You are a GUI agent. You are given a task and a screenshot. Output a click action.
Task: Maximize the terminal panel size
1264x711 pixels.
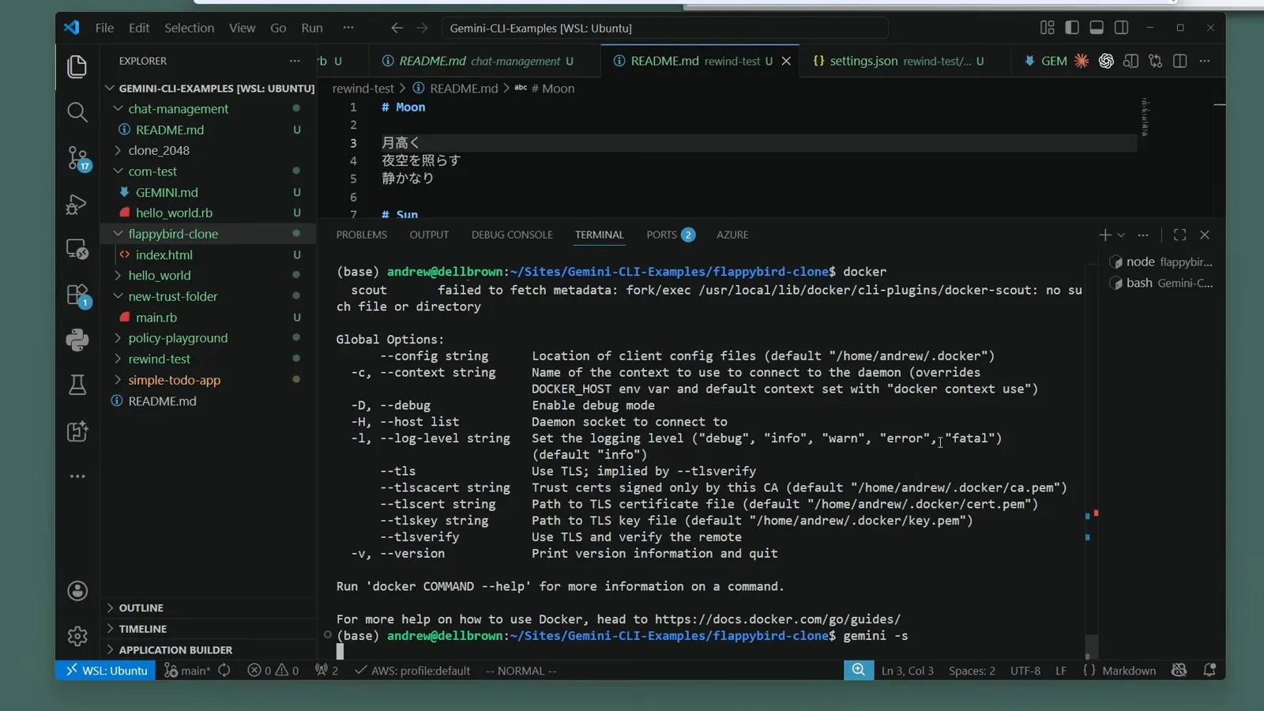[x=1179, y=235]
